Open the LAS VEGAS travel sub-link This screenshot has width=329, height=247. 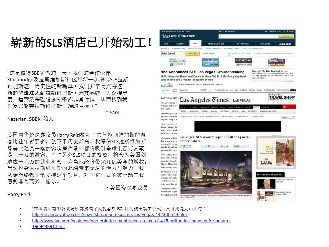224,111
